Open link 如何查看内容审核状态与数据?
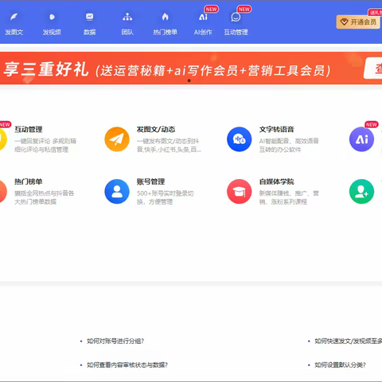 (x=127, y=365)
